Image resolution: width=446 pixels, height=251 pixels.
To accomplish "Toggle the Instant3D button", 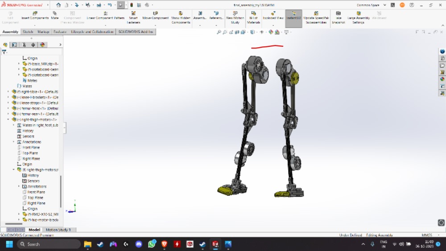I will click(293, 16).
